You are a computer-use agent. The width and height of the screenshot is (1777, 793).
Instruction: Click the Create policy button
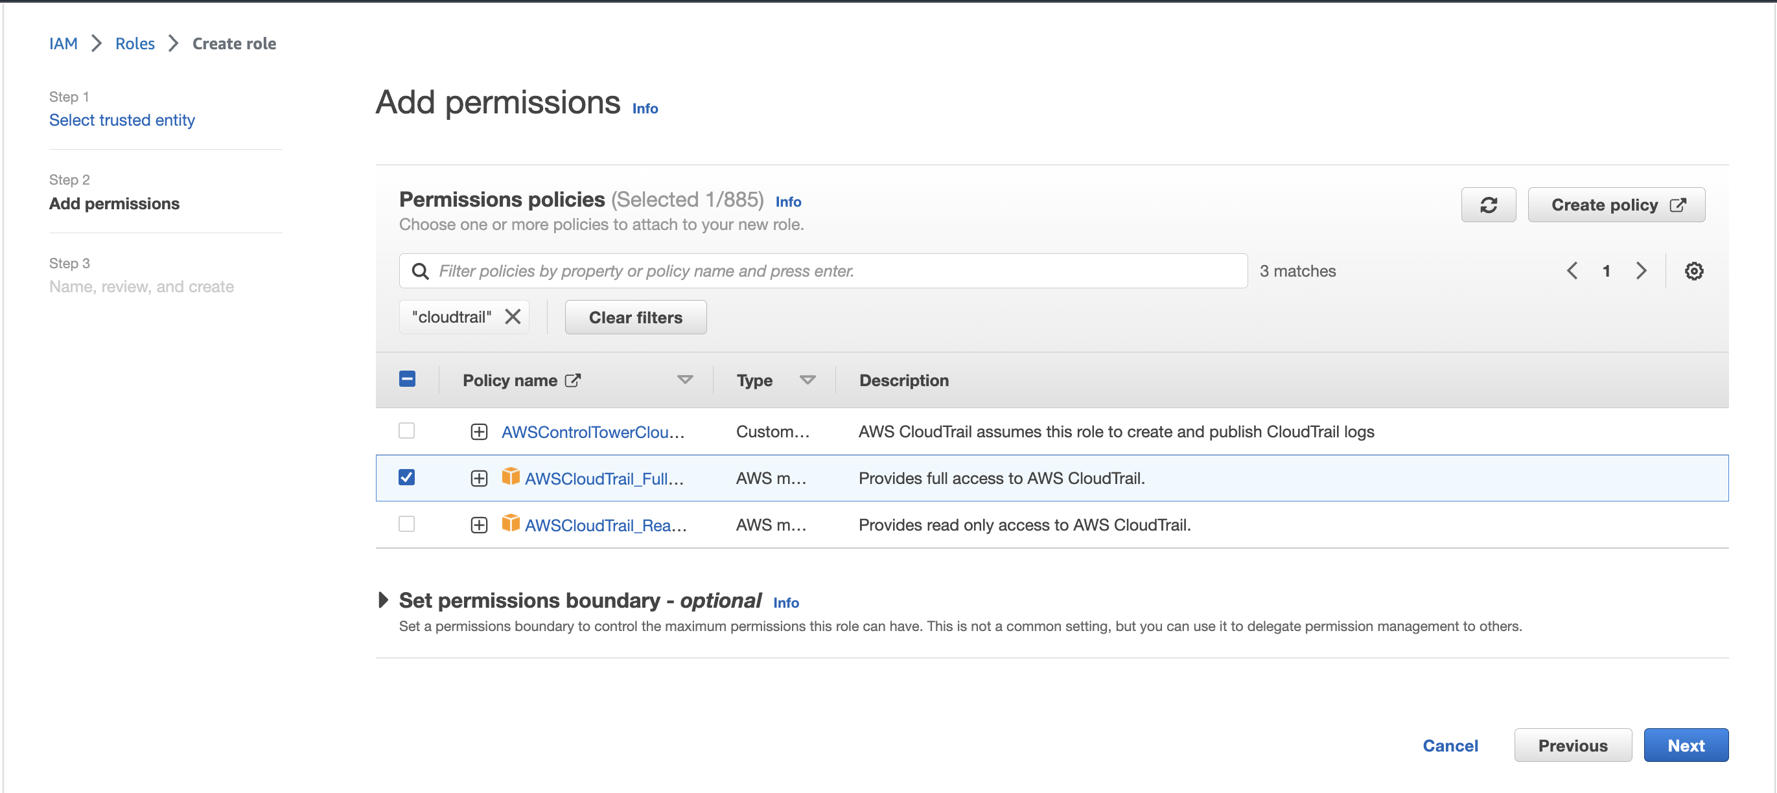point(1616,205)
